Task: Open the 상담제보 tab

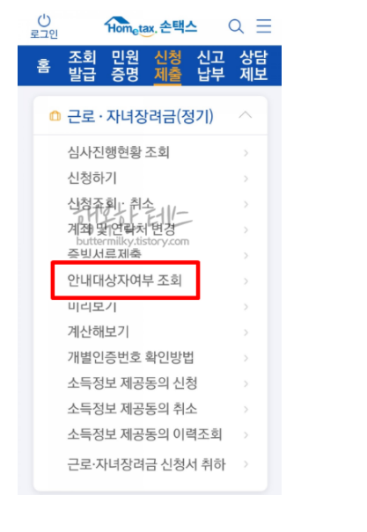Action: pyautogui.click(x=253, y=65)
